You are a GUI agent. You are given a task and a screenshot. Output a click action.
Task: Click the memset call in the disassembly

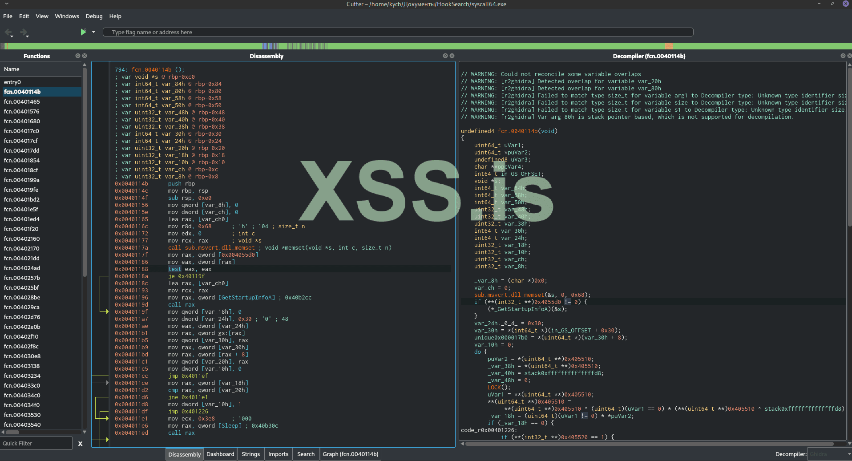pos(211,248)
